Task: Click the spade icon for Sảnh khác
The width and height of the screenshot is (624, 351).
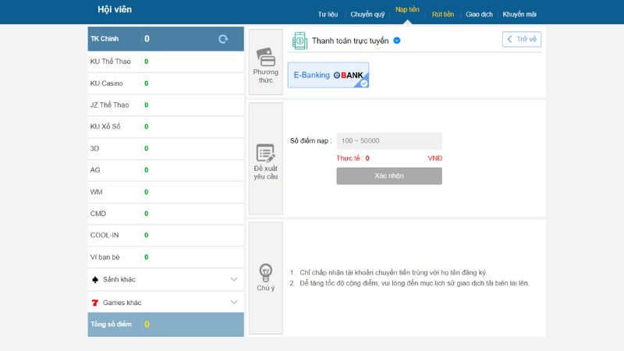Action: pos(95,279)
